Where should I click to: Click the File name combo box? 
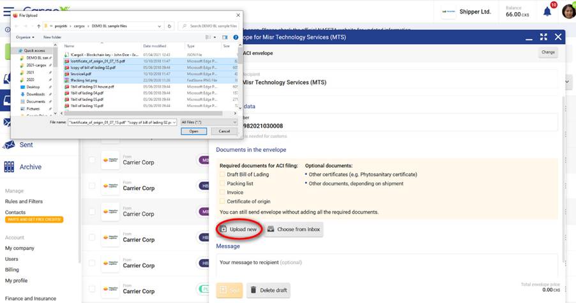(x=123, y=122)
